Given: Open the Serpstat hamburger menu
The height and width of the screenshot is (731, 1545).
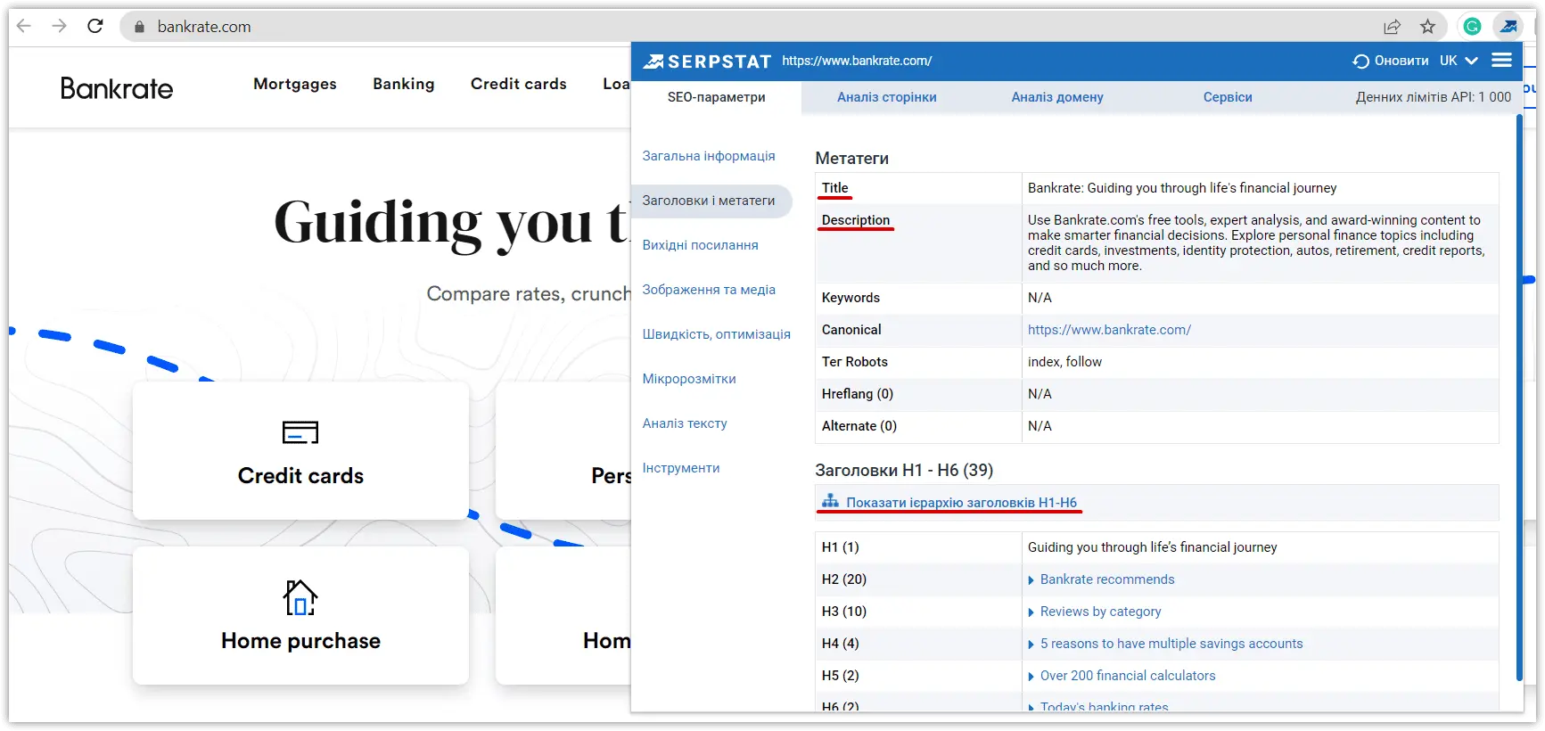Looking at the screenshot, I should pos(1501,60).
